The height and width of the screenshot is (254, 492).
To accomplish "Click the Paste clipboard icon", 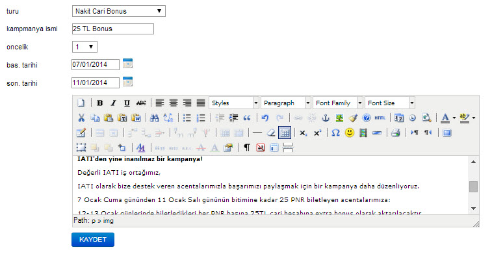I will coord(109,118).
